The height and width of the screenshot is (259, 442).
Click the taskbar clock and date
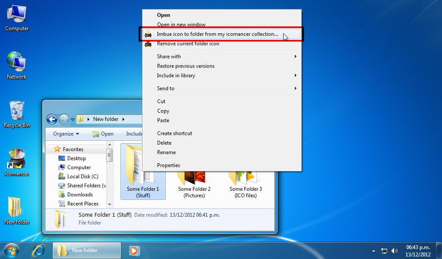(x=418, y=250)
